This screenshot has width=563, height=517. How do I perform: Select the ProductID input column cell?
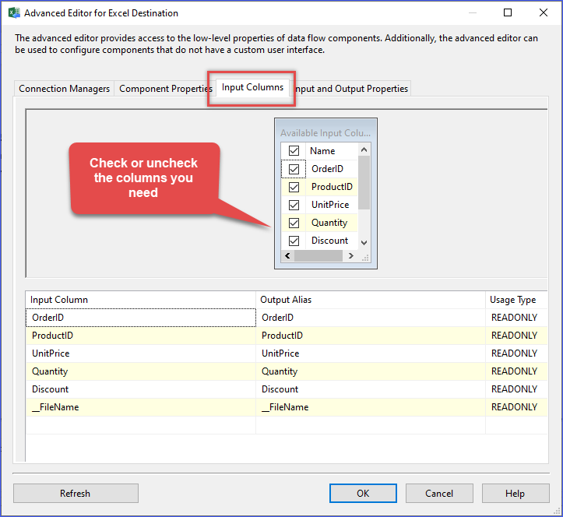pyautogui.click(x=141, y=336)
